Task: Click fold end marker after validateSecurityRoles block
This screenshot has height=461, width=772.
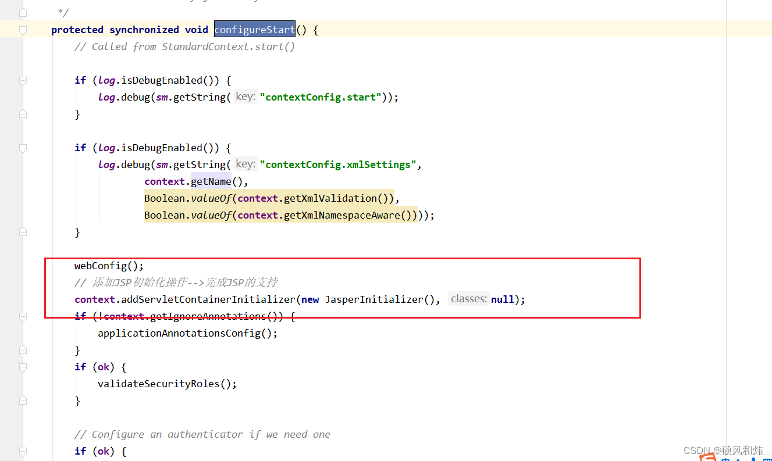Action: tap(23, 401)
